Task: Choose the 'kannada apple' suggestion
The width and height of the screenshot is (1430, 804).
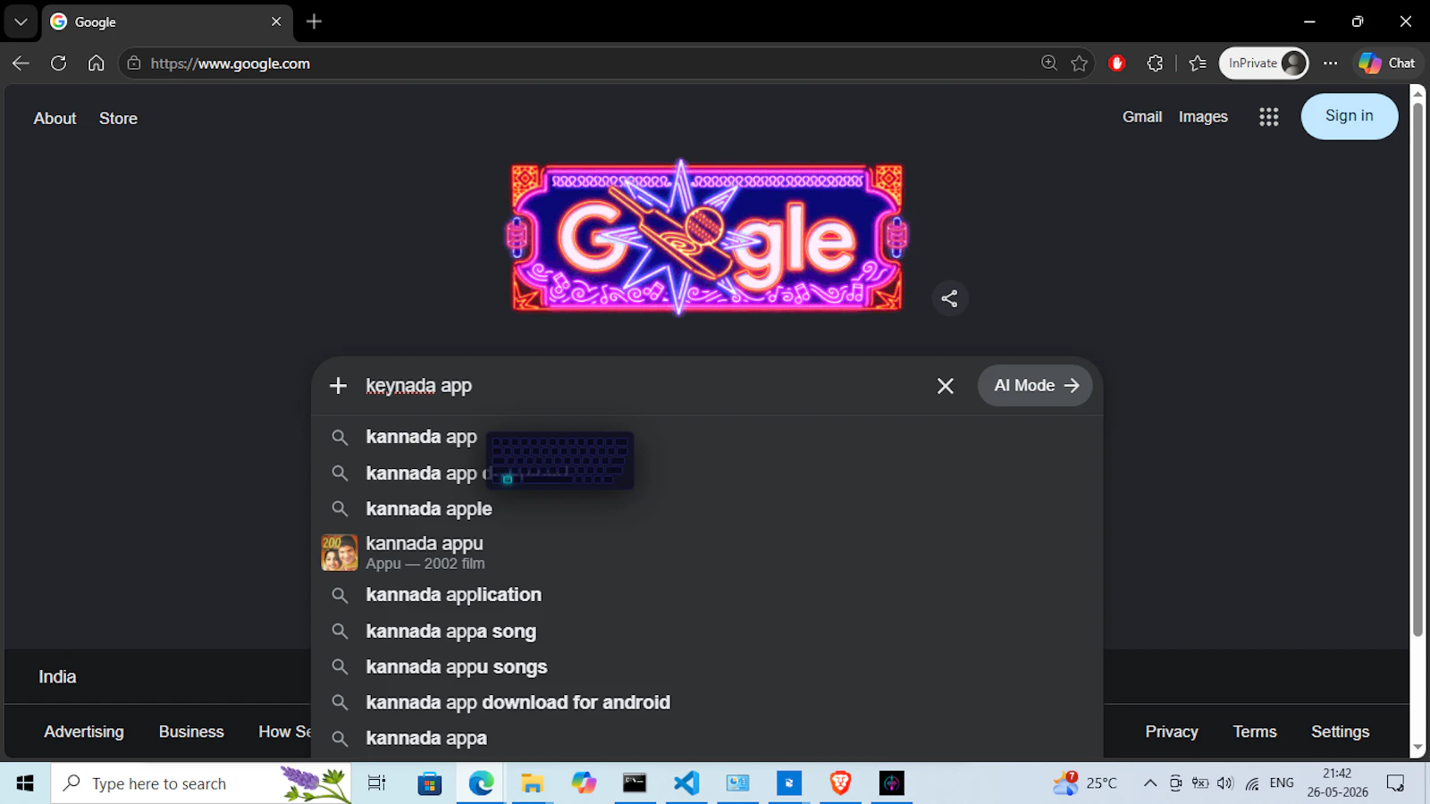Action: tap(707, 509)
